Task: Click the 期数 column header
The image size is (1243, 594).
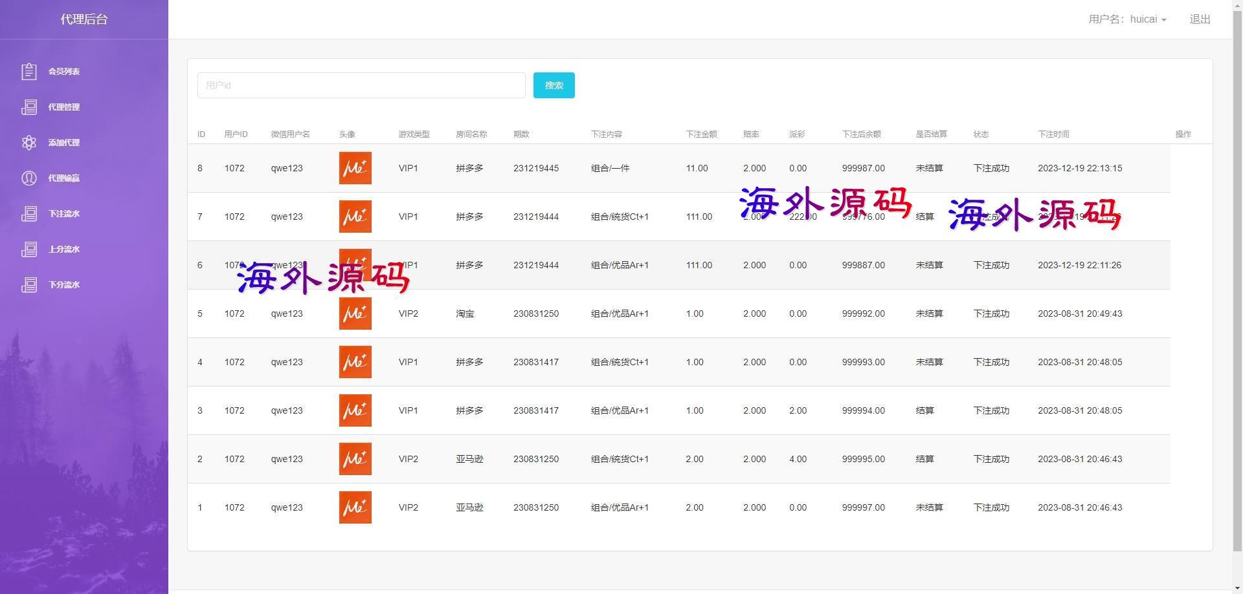Action: click(521, 134)
